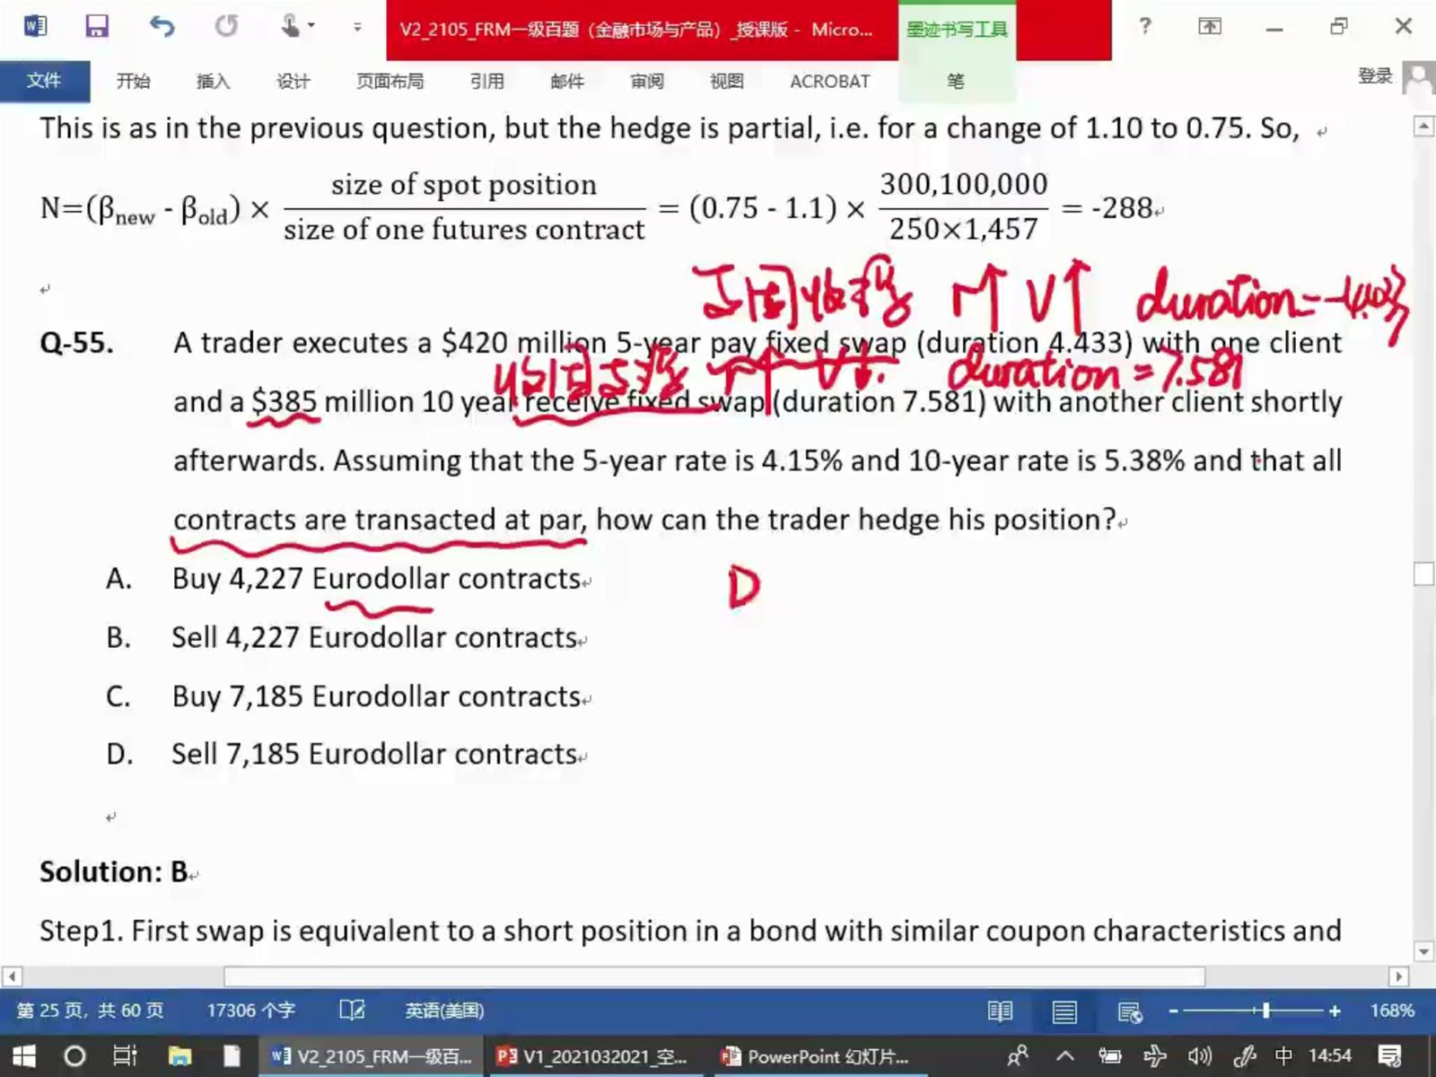Switch to Print Layout view
The height and width of the screenshot is (1077, 1436).
1064,1011
